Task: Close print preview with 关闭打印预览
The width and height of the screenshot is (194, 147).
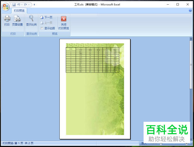Action: click(x=64, y=23)
